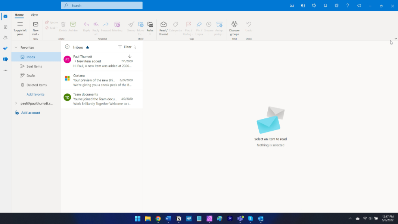
Task: Click the Add favorite link
Action: 35,94
